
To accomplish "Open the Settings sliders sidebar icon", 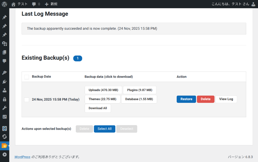I will click(x=5, y=117).
